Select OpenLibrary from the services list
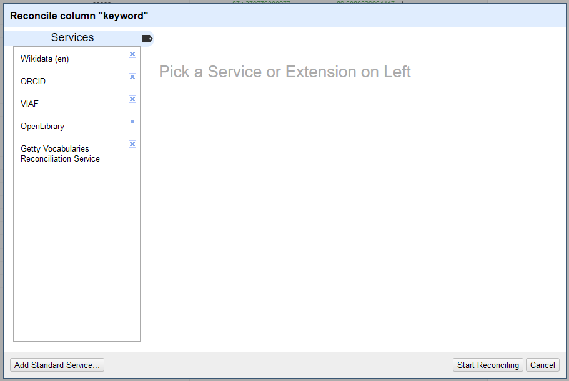This screenshot has width=569, height=381. click(42, 127)
